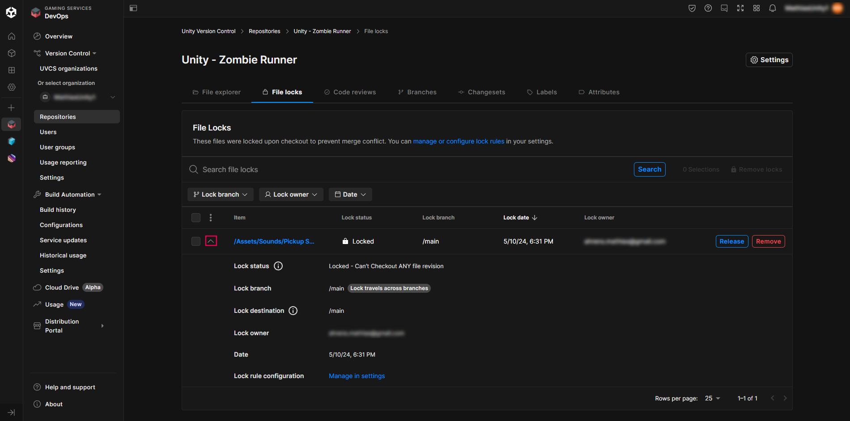850x421 pixels.
Task: Open the Lock owner filter dropdown
Action: tap(291, 194)
